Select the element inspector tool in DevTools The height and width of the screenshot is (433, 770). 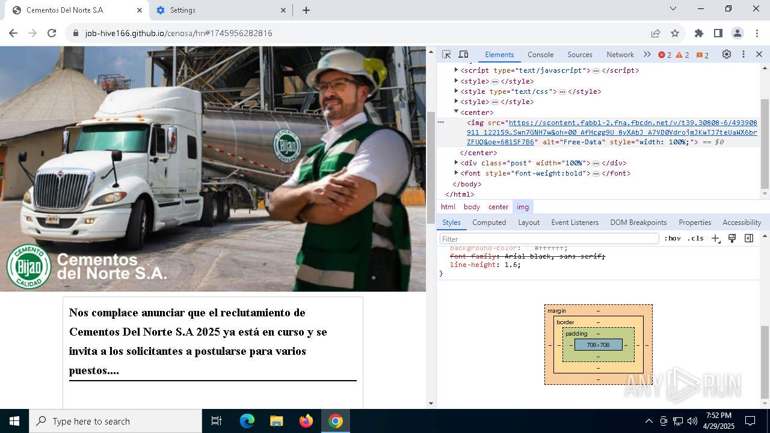tap(446, 54)
